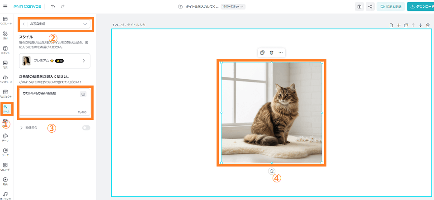Click the ダウンロード button
The width and height of the screenshot is (434, 200).
coord(420,7)
